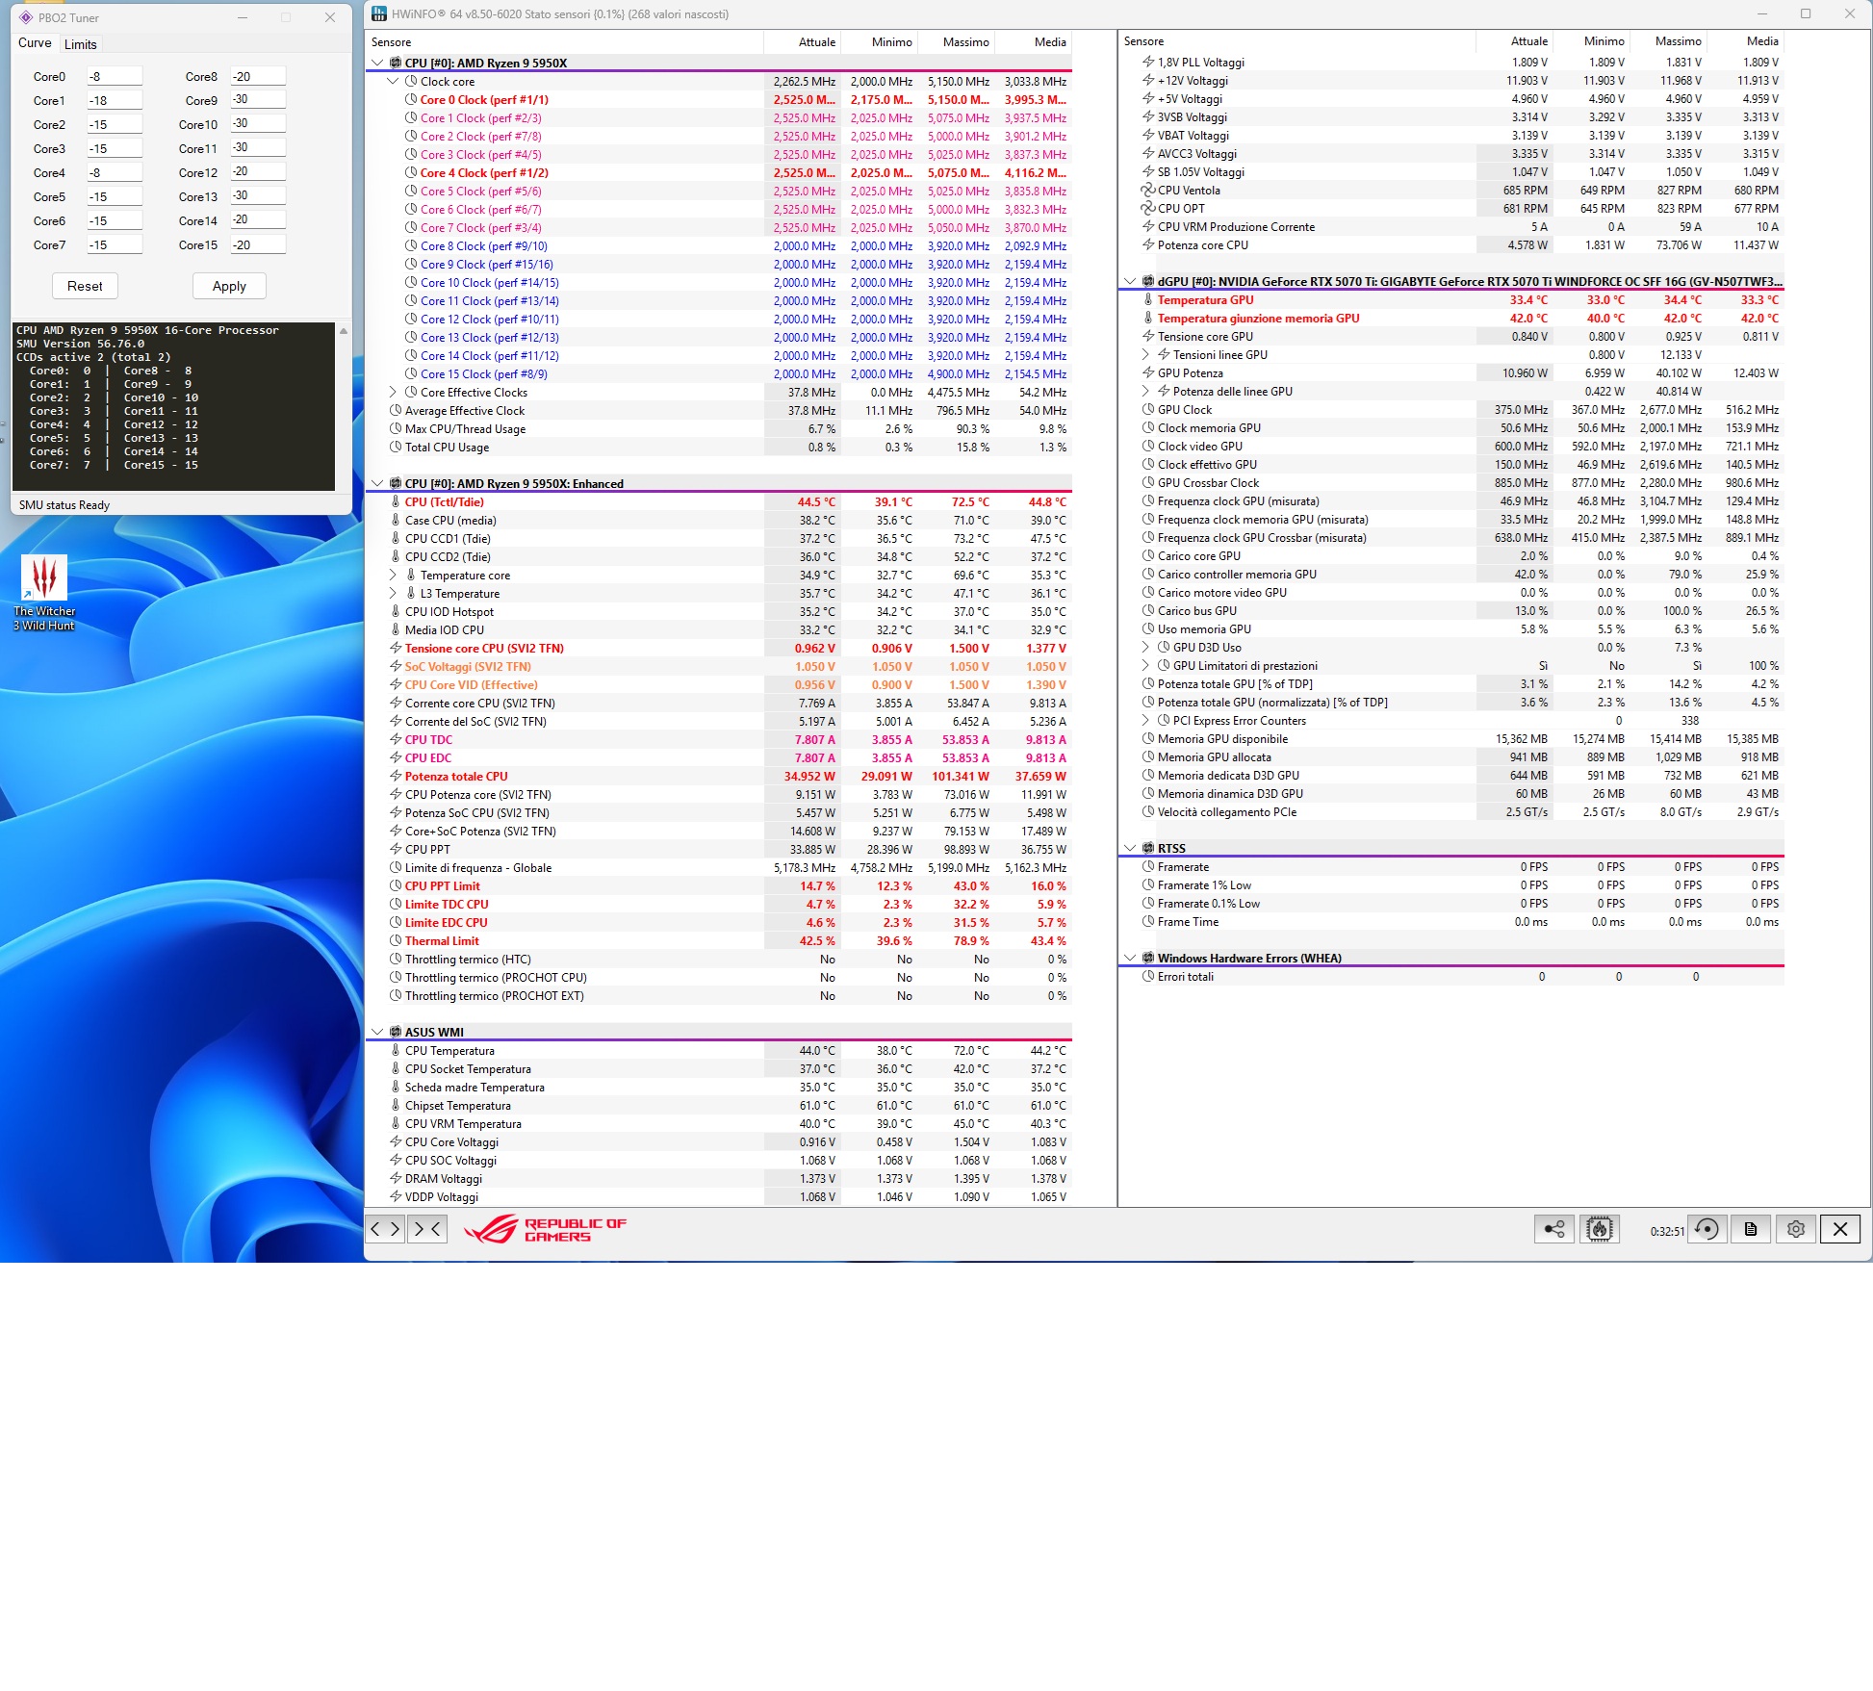
Task: Expand the Core Effective Clocks node
Action: pyautogui.click(x=393, y=393)
